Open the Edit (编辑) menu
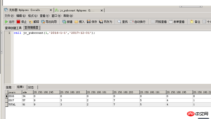 pos(21,16)
